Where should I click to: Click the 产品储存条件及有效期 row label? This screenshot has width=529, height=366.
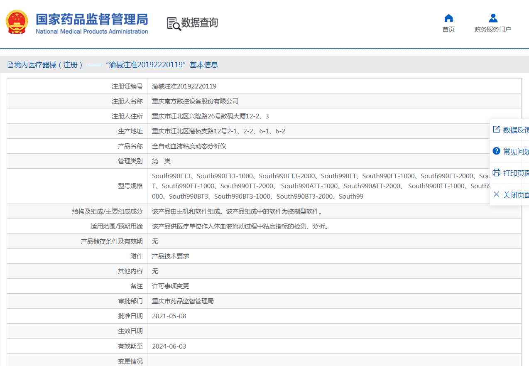[112, 241]
